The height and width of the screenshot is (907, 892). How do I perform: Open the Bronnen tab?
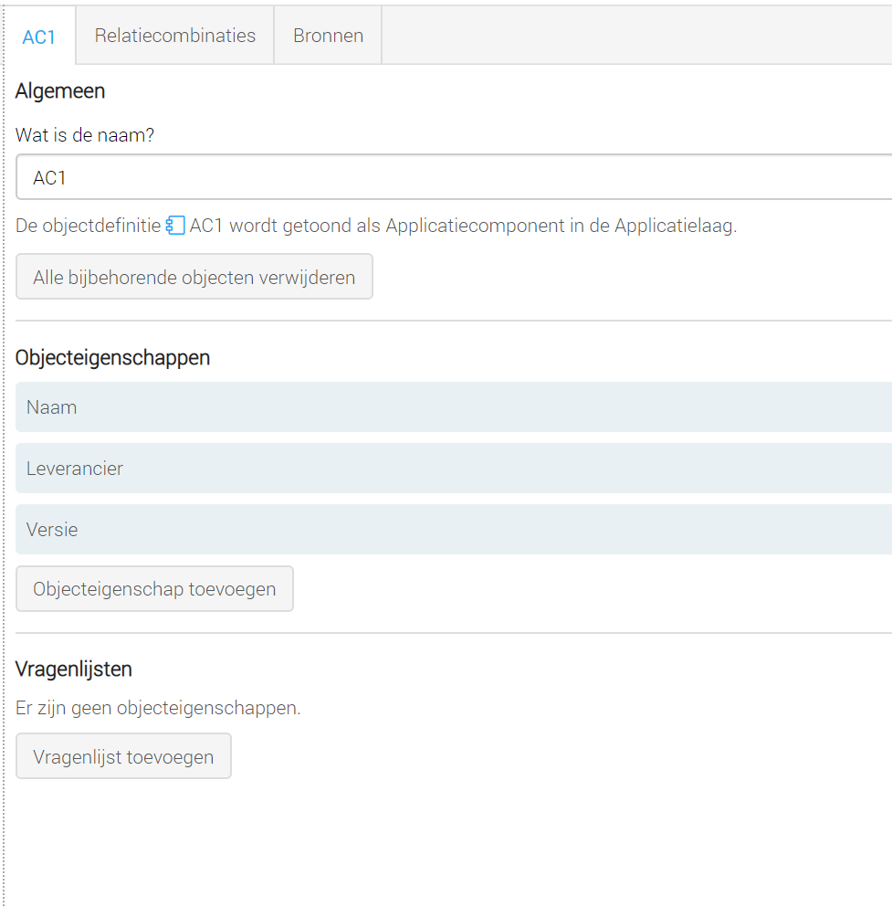coord(329,36)
